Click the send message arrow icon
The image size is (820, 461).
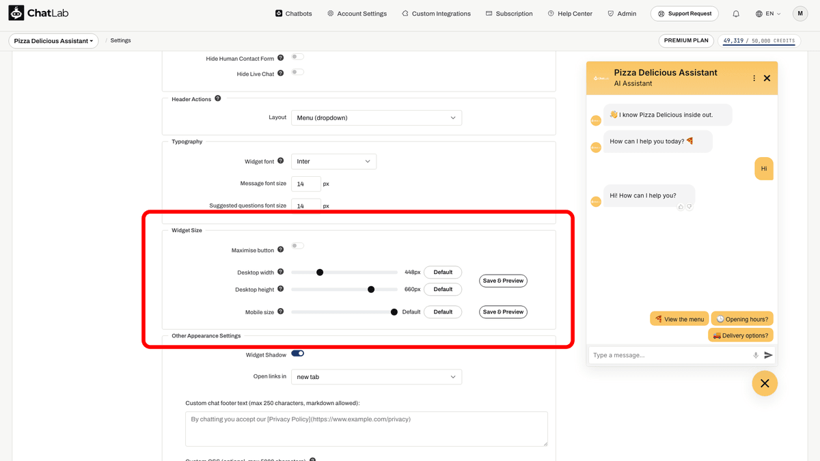tap(768, 355)
